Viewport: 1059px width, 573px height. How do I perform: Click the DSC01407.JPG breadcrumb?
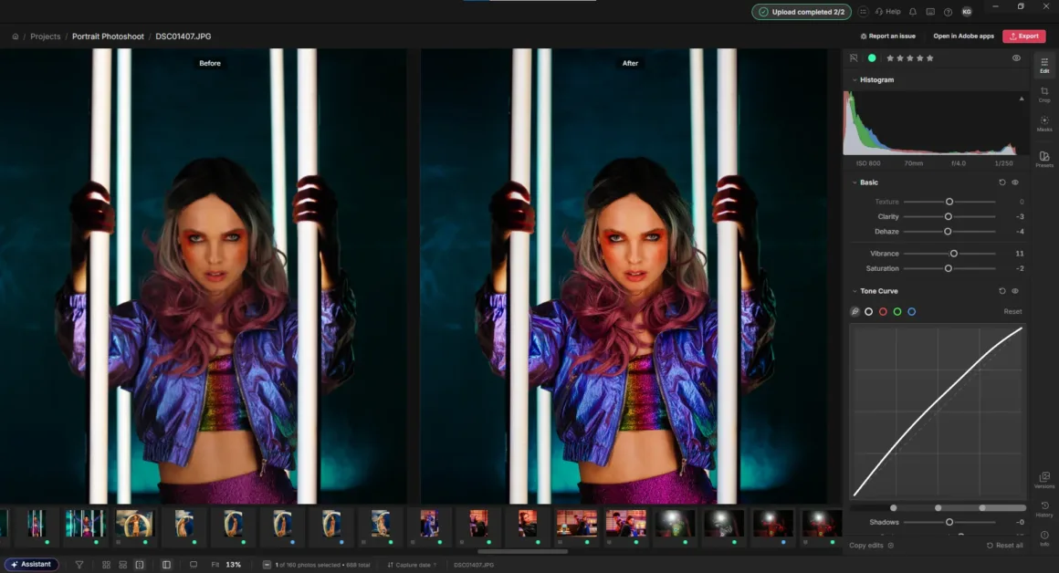pyautogui.click(x=183, y=36)
